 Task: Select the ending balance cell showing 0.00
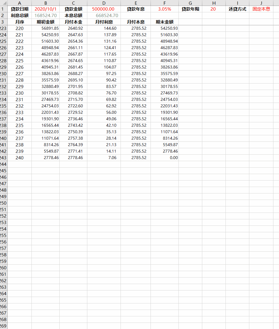173,158
